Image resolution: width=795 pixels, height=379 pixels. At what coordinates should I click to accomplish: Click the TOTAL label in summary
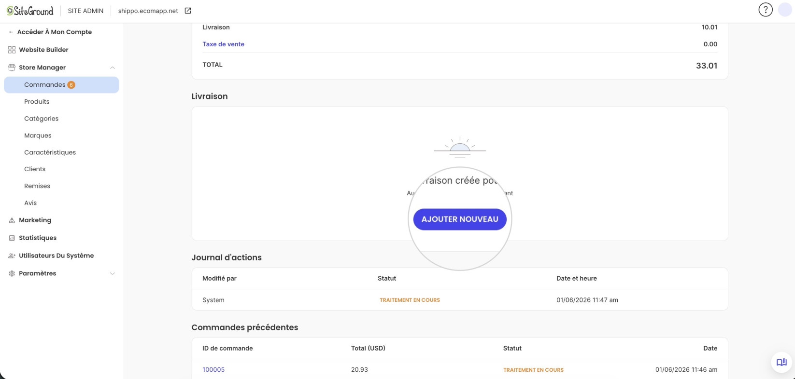pos(213,65)
